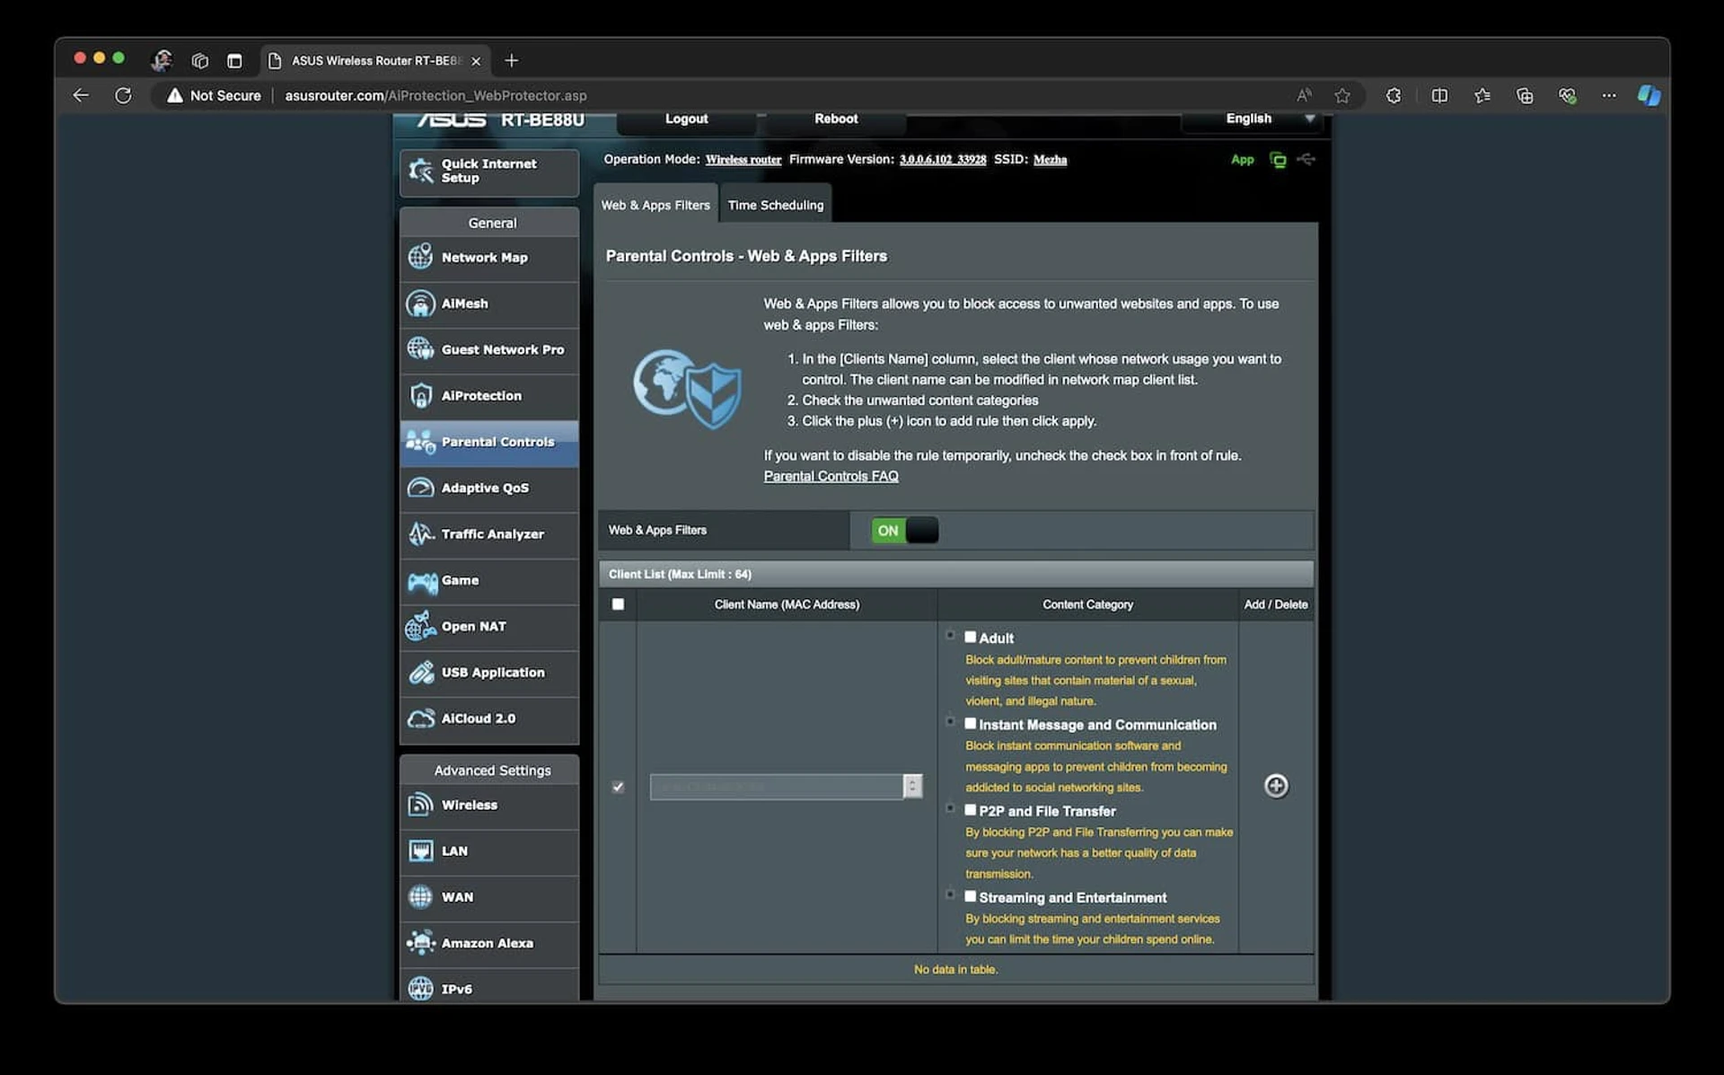Open the browser profile avatar icon
The height and width of the screenshot is (1075, 1724).
click(x=162, y=60)
